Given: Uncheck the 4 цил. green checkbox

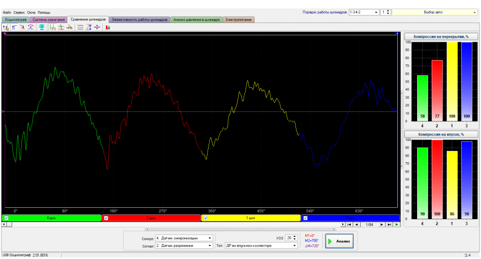Looking at the screenshot, I should coord(7,218).
